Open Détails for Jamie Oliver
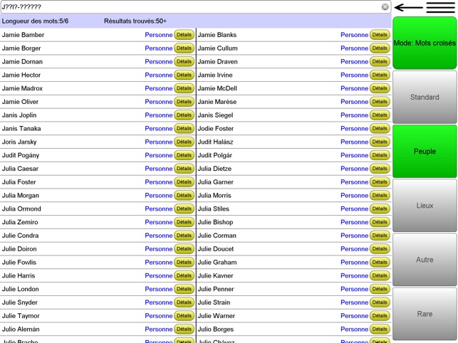This screenshot has width=458, height=343. (184, 102)
